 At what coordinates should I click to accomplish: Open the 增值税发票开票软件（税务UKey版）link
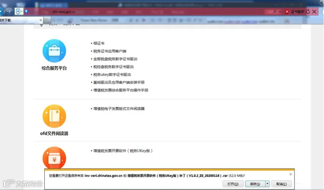click(123, 151)
